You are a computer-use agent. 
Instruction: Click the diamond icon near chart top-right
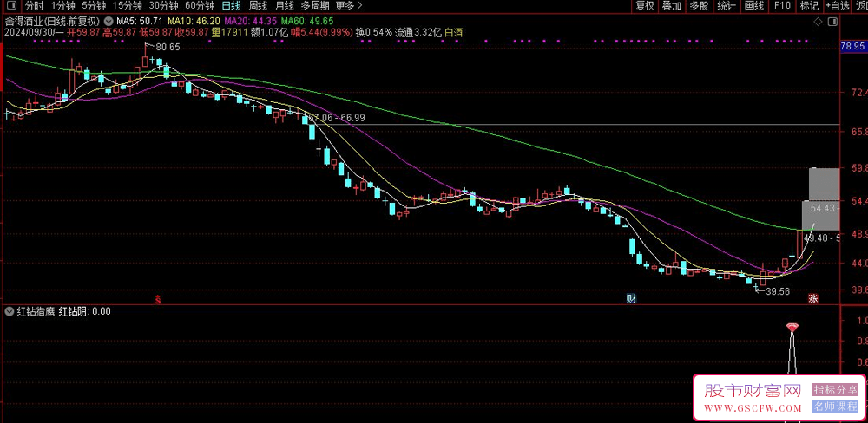click(818, 22)
